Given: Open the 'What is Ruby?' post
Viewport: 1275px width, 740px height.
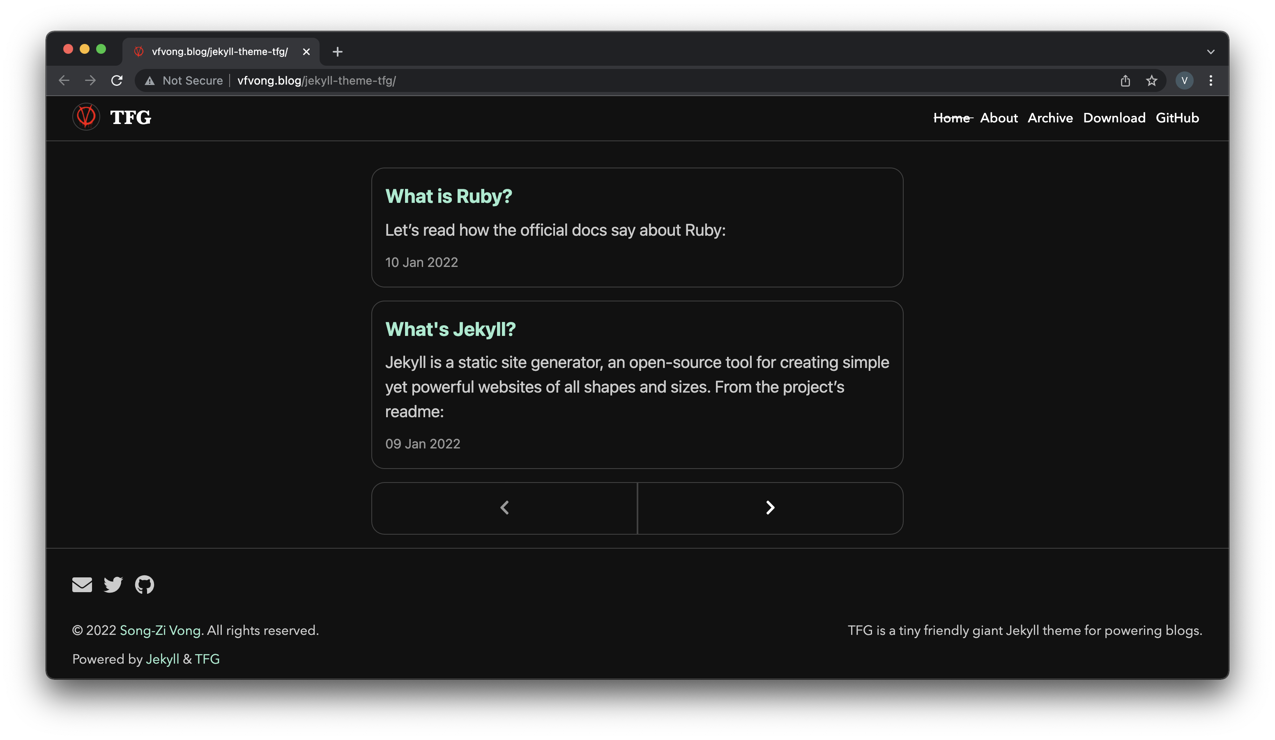Looking at the screenshot, I should coord(449,195).
